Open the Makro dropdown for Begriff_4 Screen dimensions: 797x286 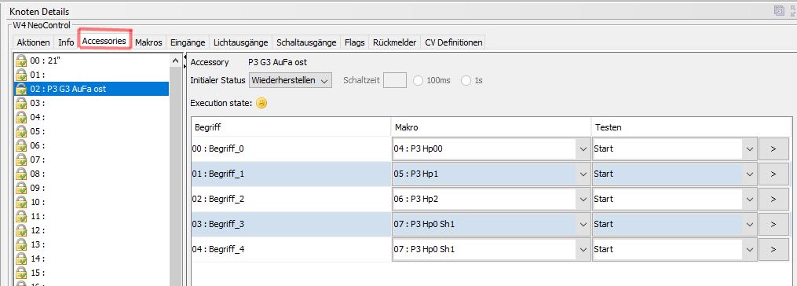(x=491, y=249)
